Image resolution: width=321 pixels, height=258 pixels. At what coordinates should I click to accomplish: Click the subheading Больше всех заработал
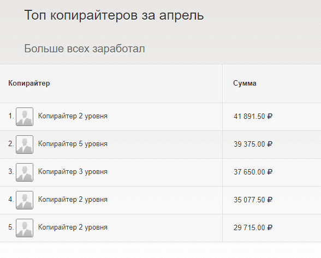(x=85, y=49)
